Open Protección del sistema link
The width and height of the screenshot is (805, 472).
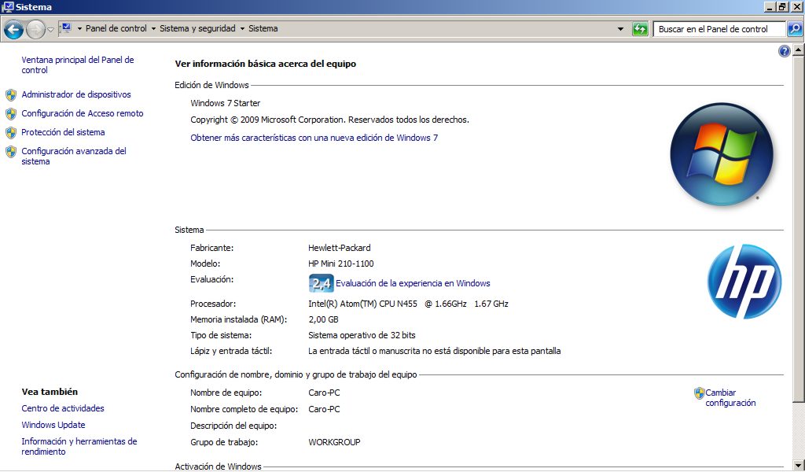[63, 132]
